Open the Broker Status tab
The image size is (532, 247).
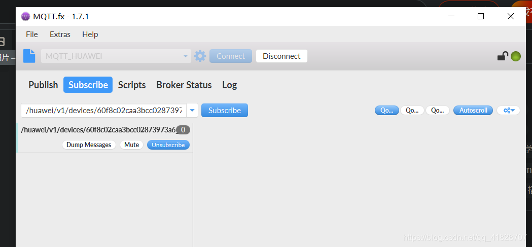tap(184, 85)
